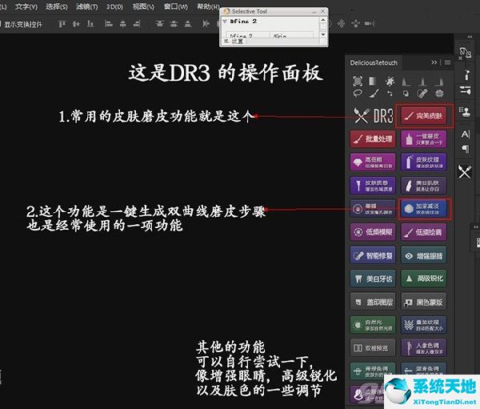Screen dimensions: 480x409
Task: Click the 低频绘画 button
Action: (x=424, y=232)
